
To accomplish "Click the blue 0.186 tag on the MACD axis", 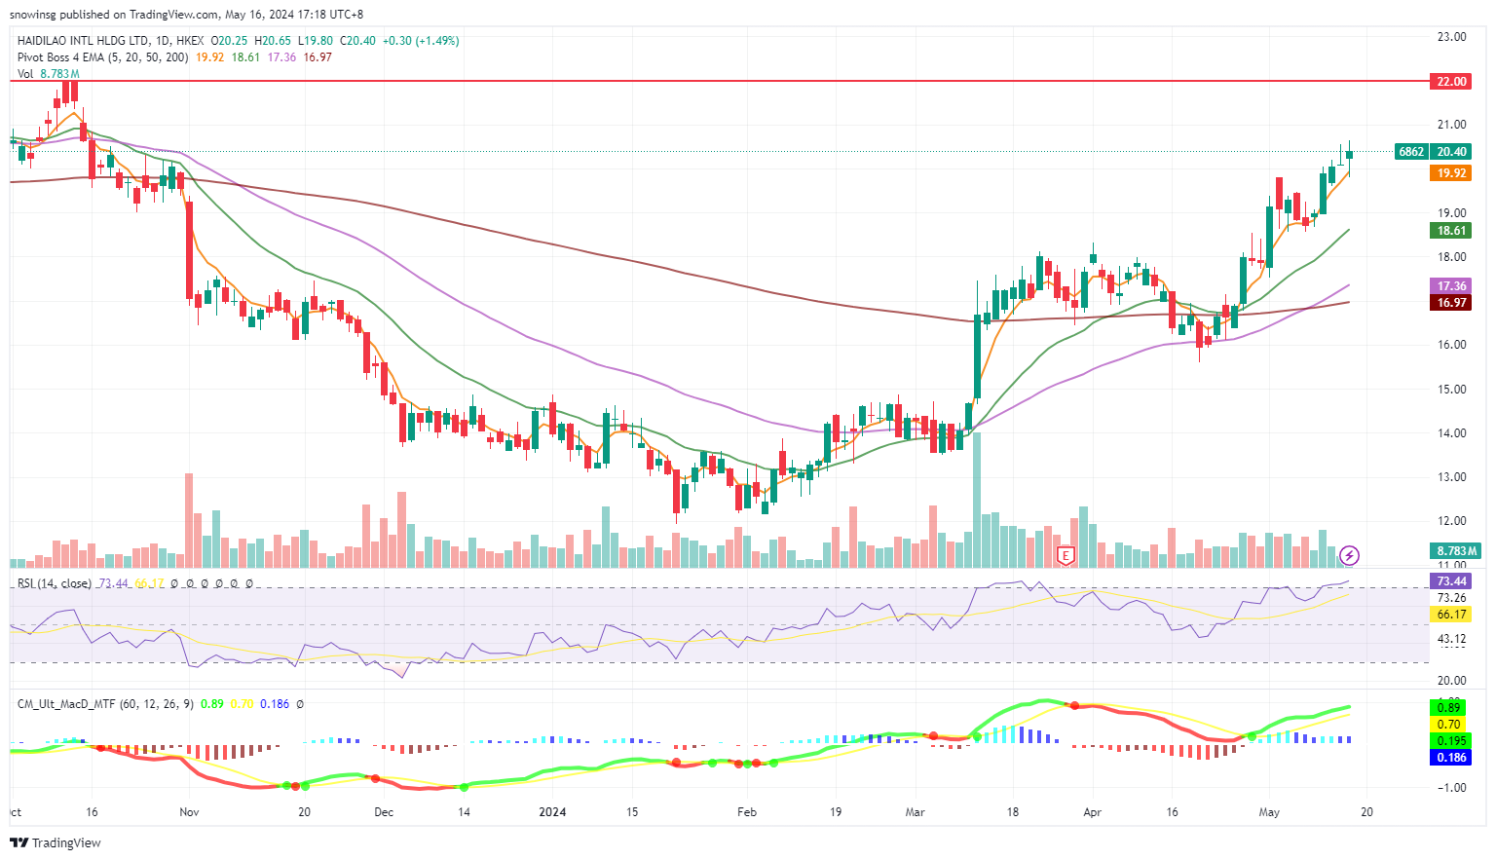I will 1451,757.
